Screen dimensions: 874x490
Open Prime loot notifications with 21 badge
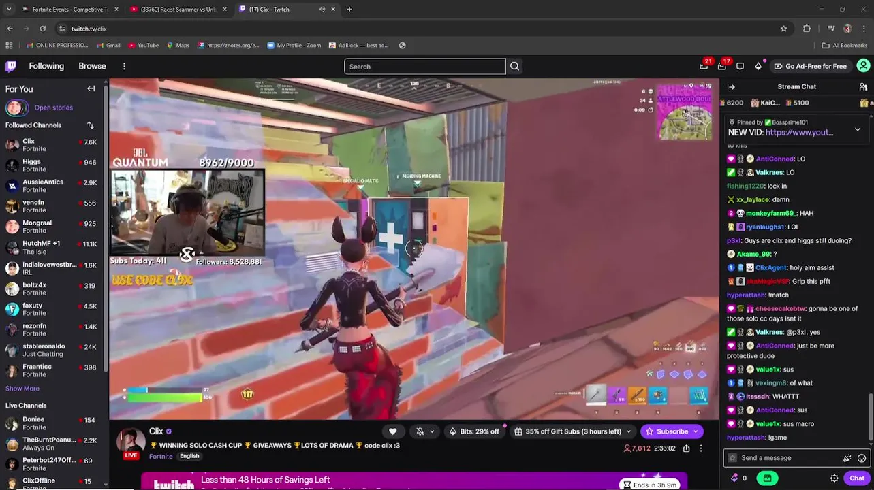(x=704, y=66)
